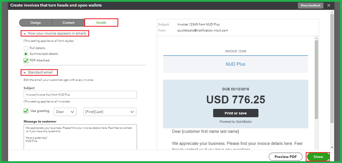This screenshot has width=342, height=163.
Task: Click the outer dialog scrollbar
Action: pos(332,68)
